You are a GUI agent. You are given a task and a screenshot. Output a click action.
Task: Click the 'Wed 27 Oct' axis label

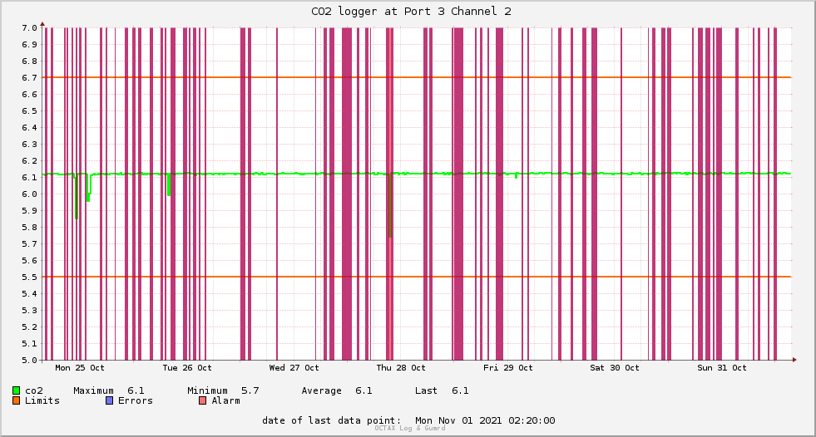click(x=294, y=368)
